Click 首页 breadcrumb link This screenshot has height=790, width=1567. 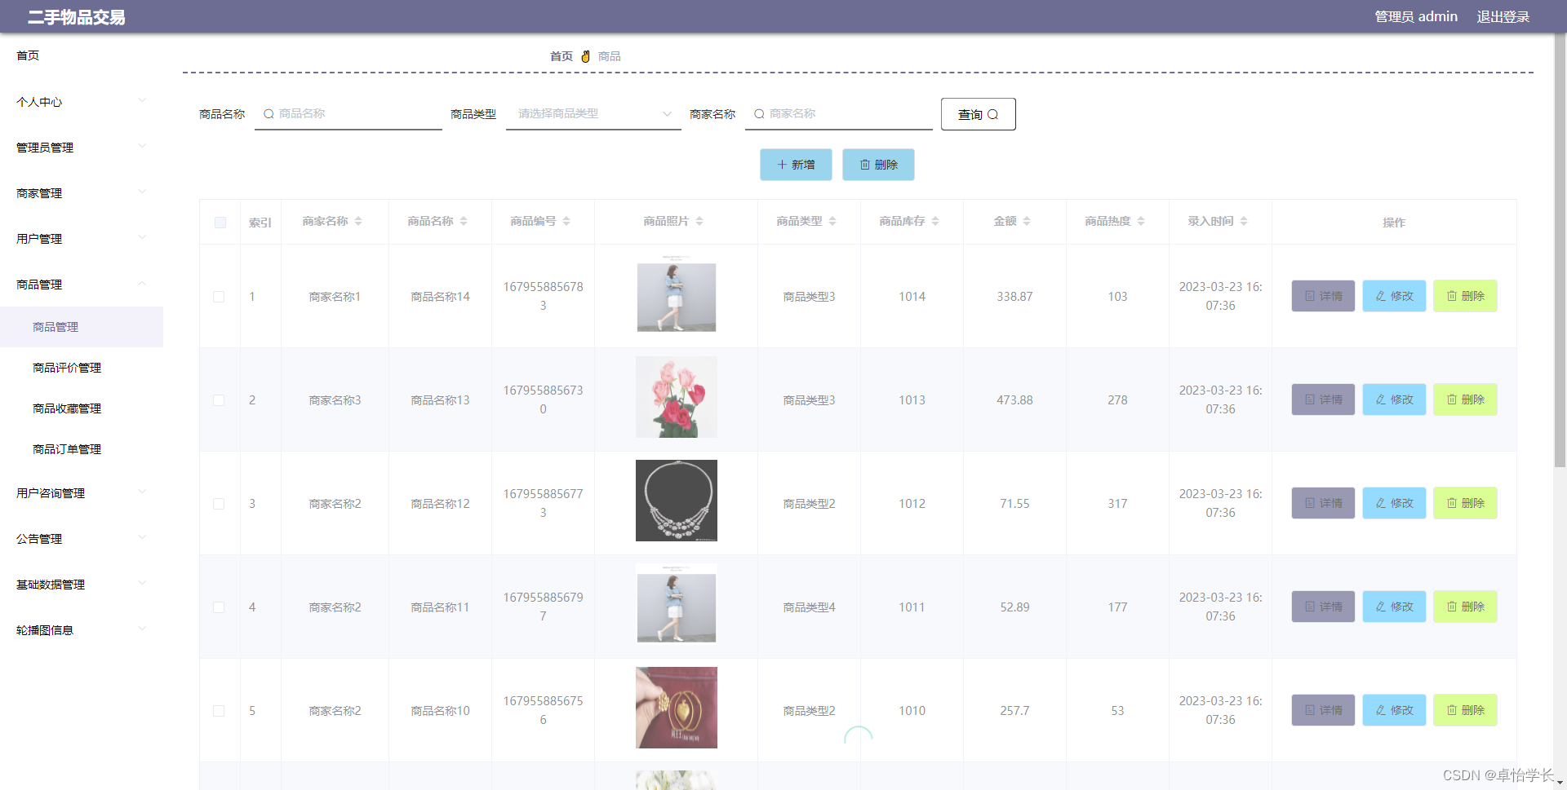[x=562, y=56]
